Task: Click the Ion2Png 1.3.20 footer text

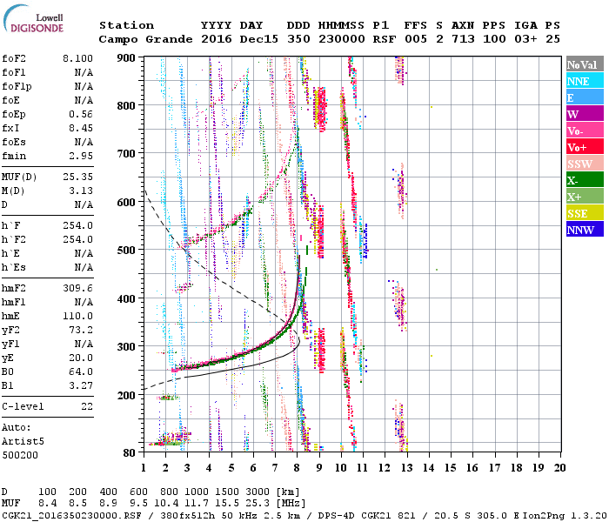Action: [565, 516]
